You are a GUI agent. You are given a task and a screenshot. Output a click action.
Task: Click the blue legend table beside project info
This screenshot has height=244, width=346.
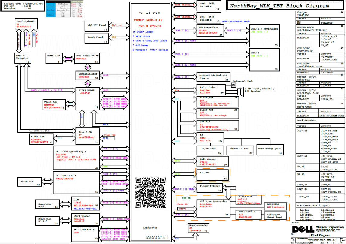point(64,9)
